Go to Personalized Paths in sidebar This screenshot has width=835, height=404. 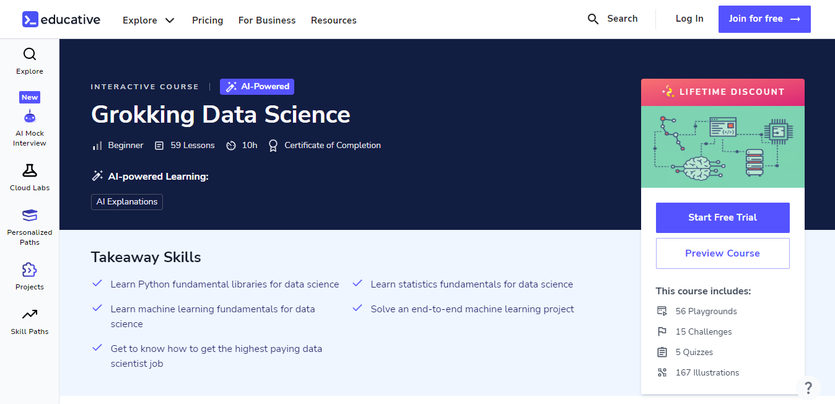click(30, 216)
